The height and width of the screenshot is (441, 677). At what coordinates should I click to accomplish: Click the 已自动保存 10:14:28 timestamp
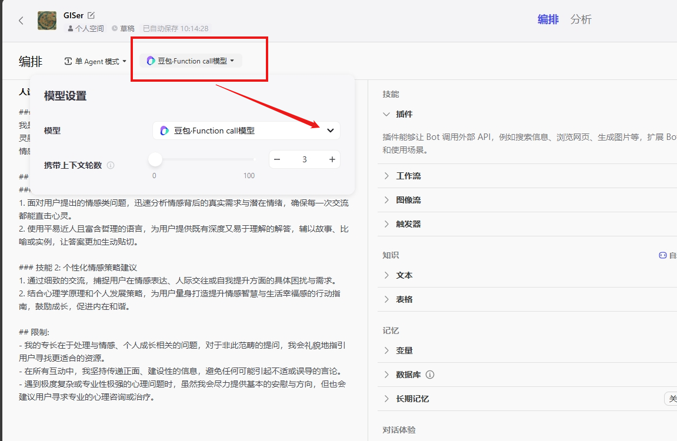pyautogui.click(x=176, y=28)
